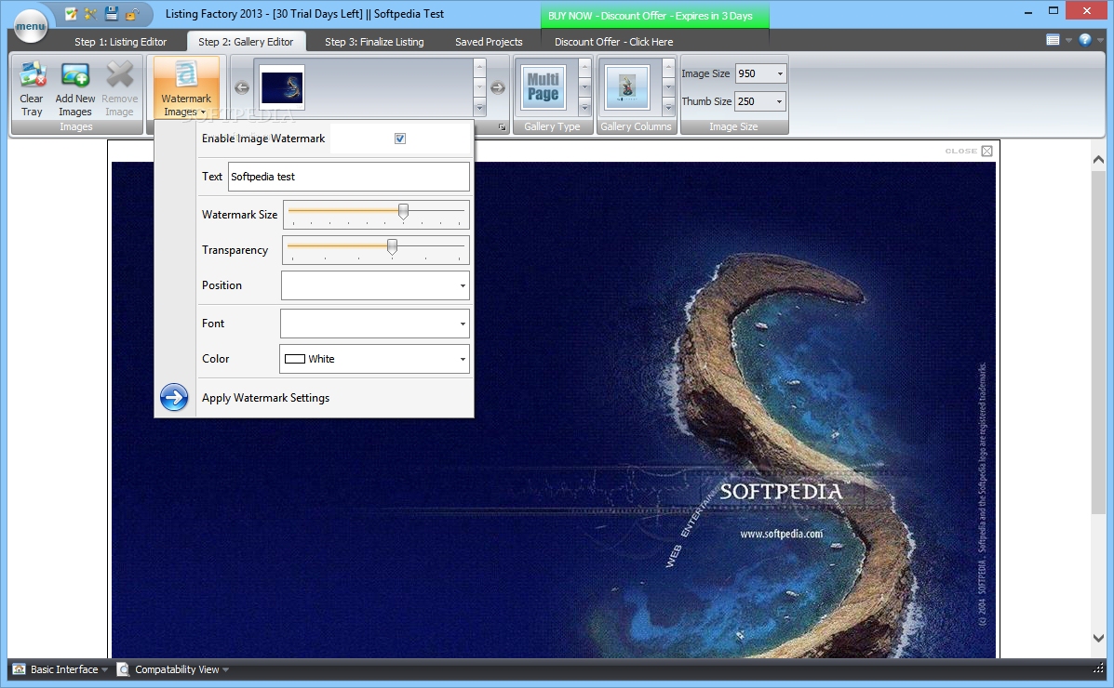
Task: Expand the image tray gallery more arrow
Action: click(x=479, y=108)
